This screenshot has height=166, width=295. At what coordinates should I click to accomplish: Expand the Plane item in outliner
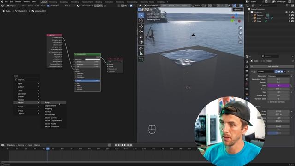pos(252,21)
